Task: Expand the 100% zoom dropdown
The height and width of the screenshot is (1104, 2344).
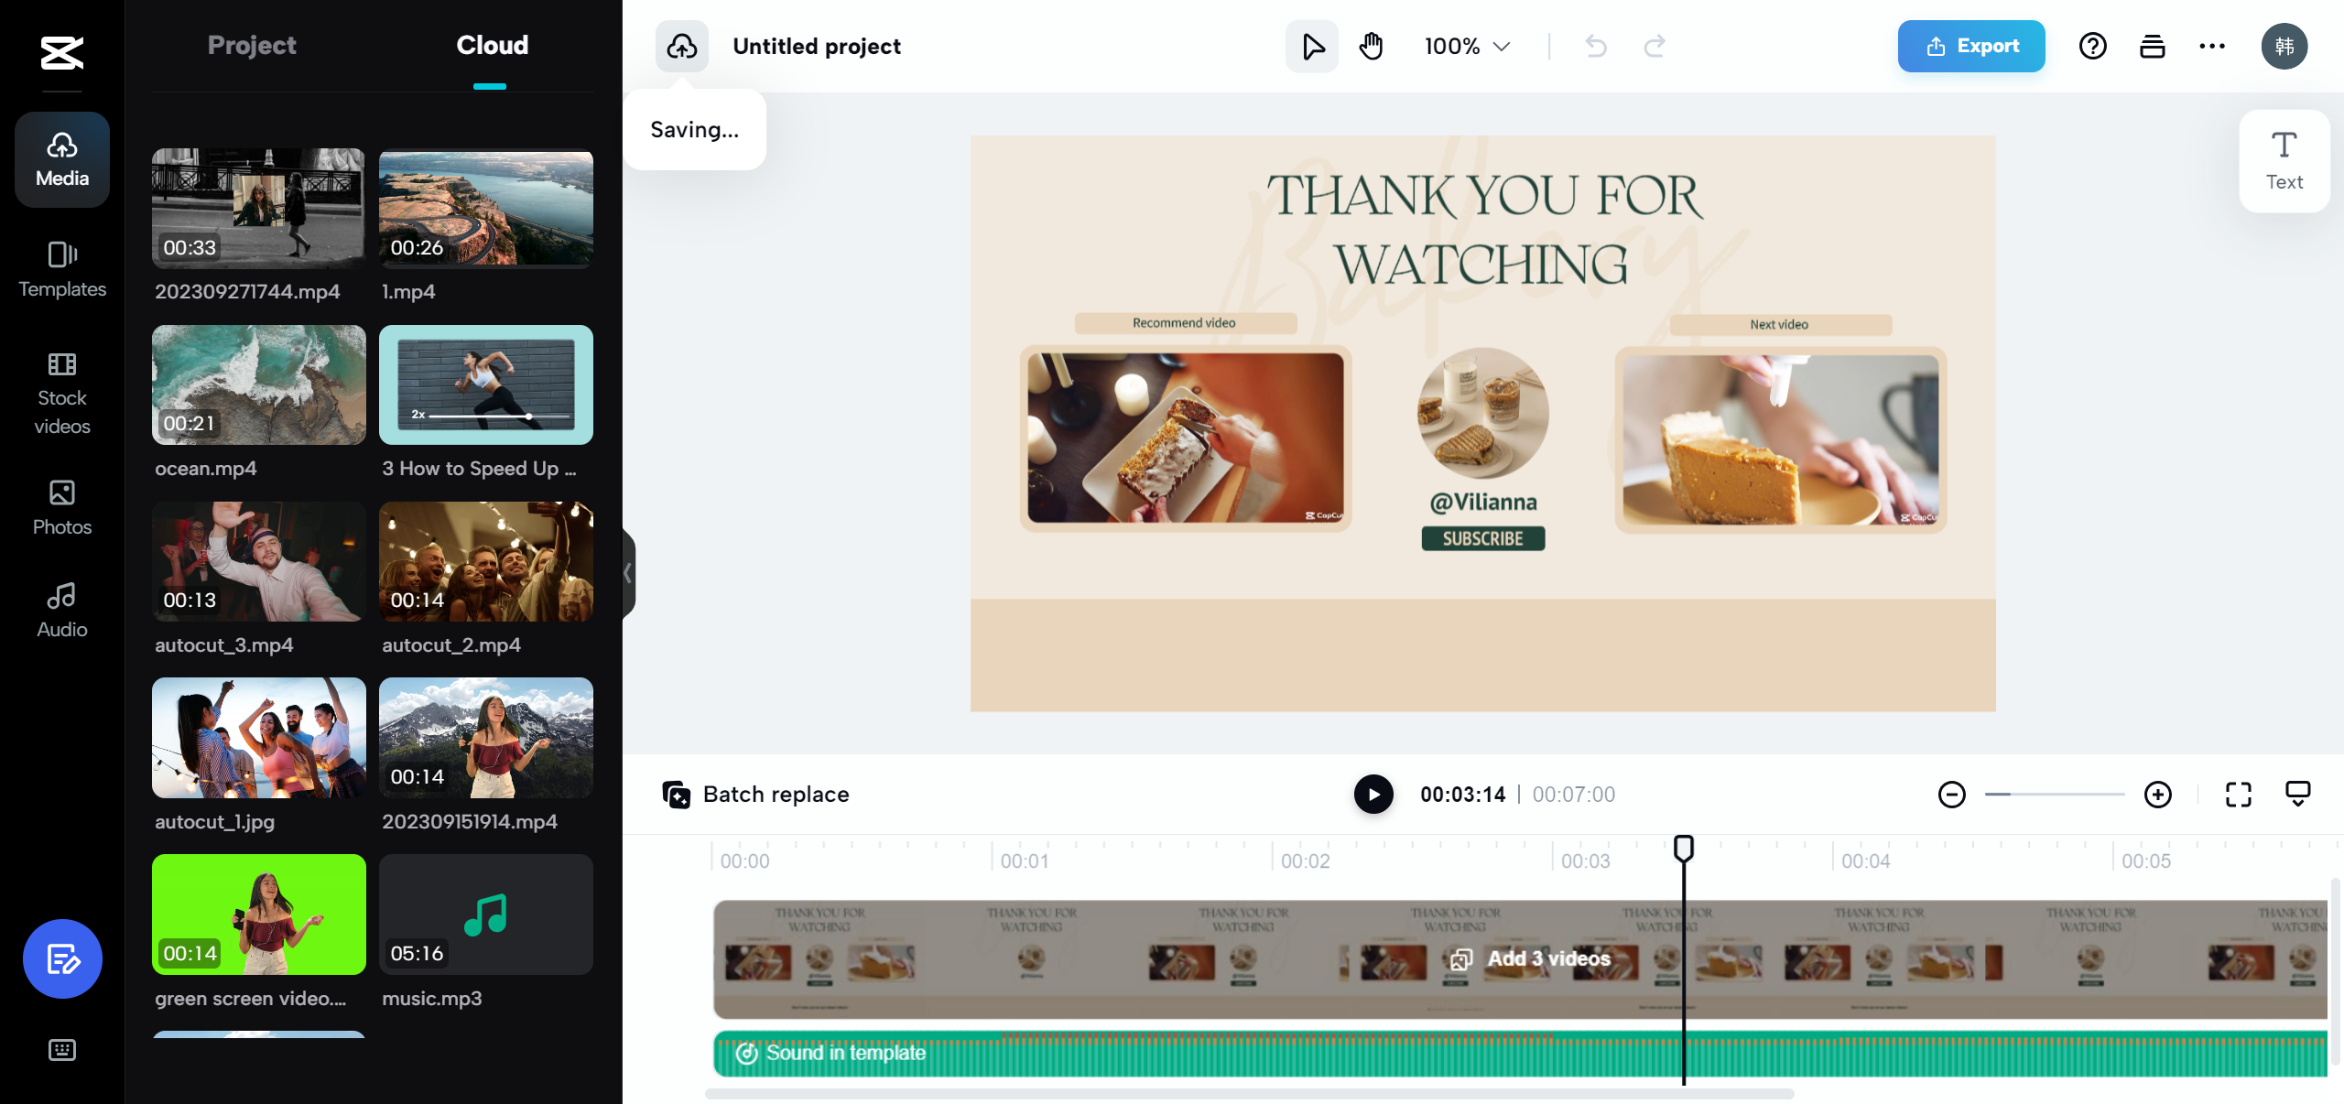Action: coord(1468,46)
